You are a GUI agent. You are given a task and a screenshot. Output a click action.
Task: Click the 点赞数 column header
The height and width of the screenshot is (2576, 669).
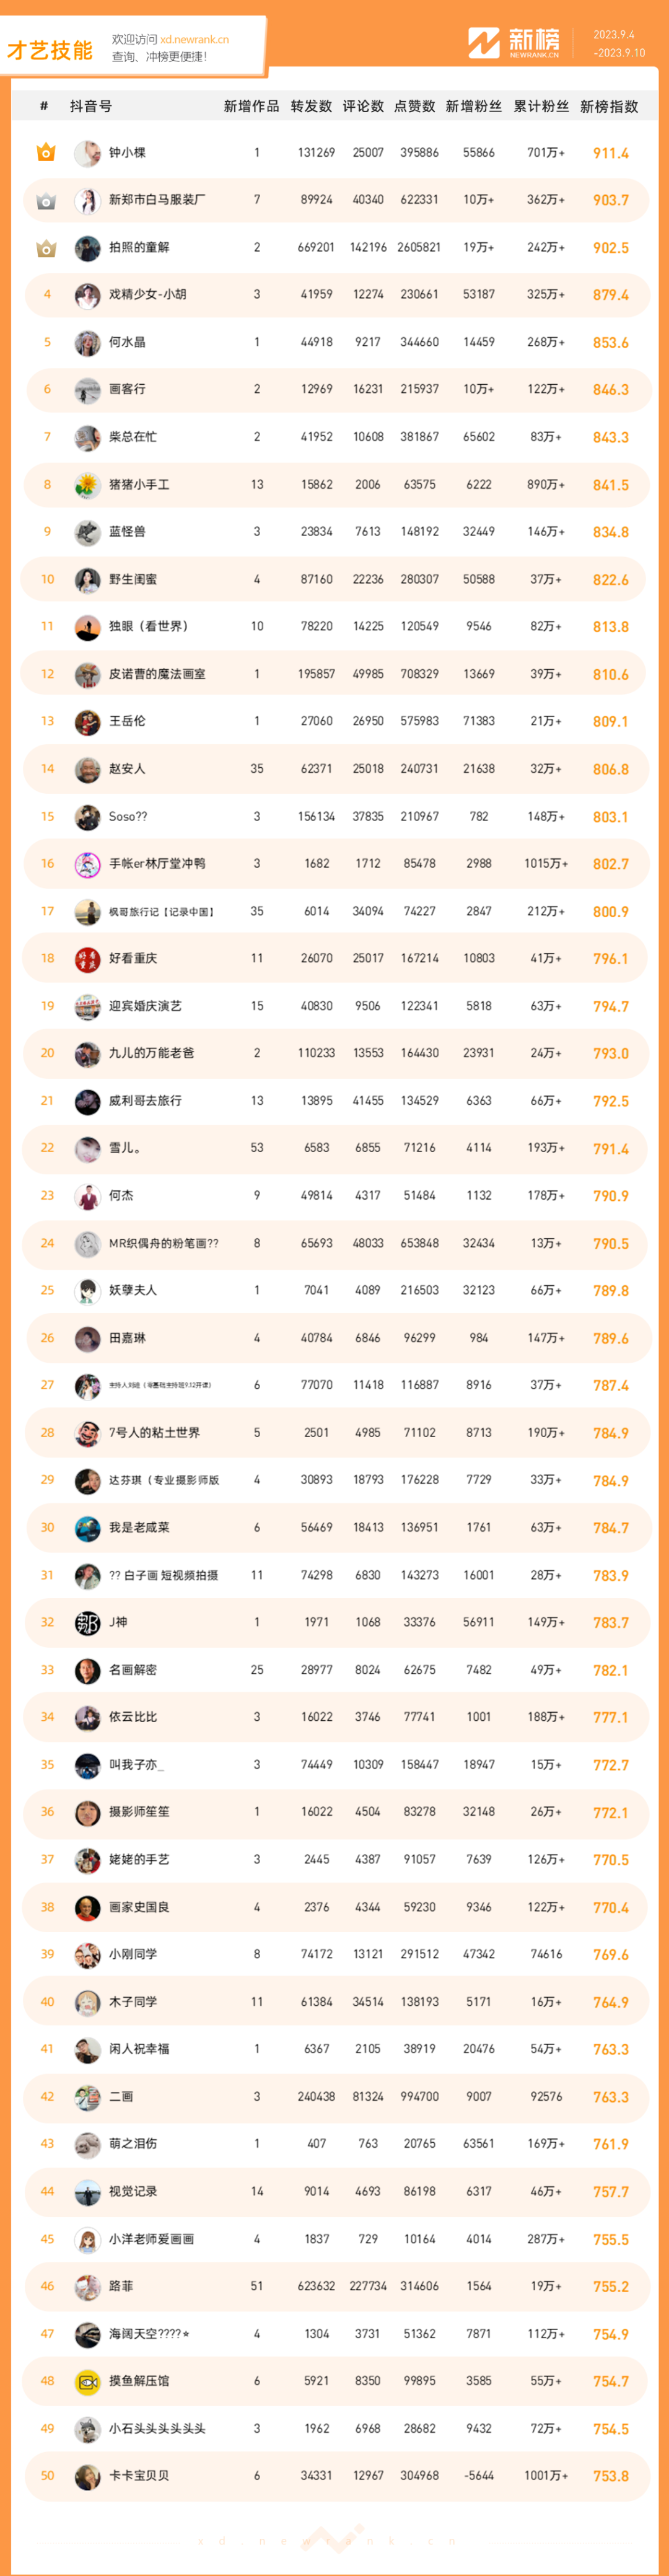(414, 106)
